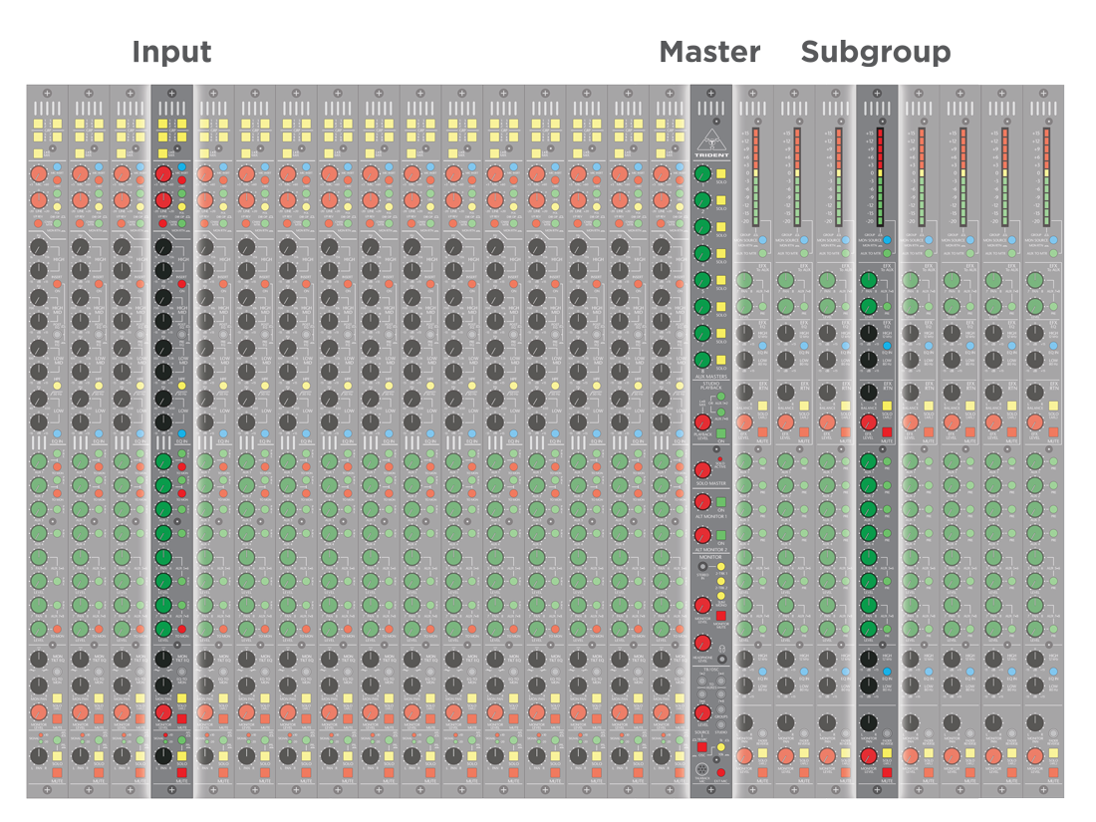Click the Talkback Mic XLR connector

pyautogui.click(x=701, y=770)
